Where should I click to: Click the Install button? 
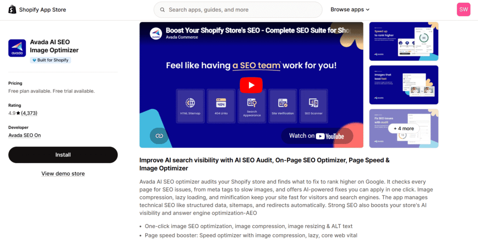coord(63,155)
